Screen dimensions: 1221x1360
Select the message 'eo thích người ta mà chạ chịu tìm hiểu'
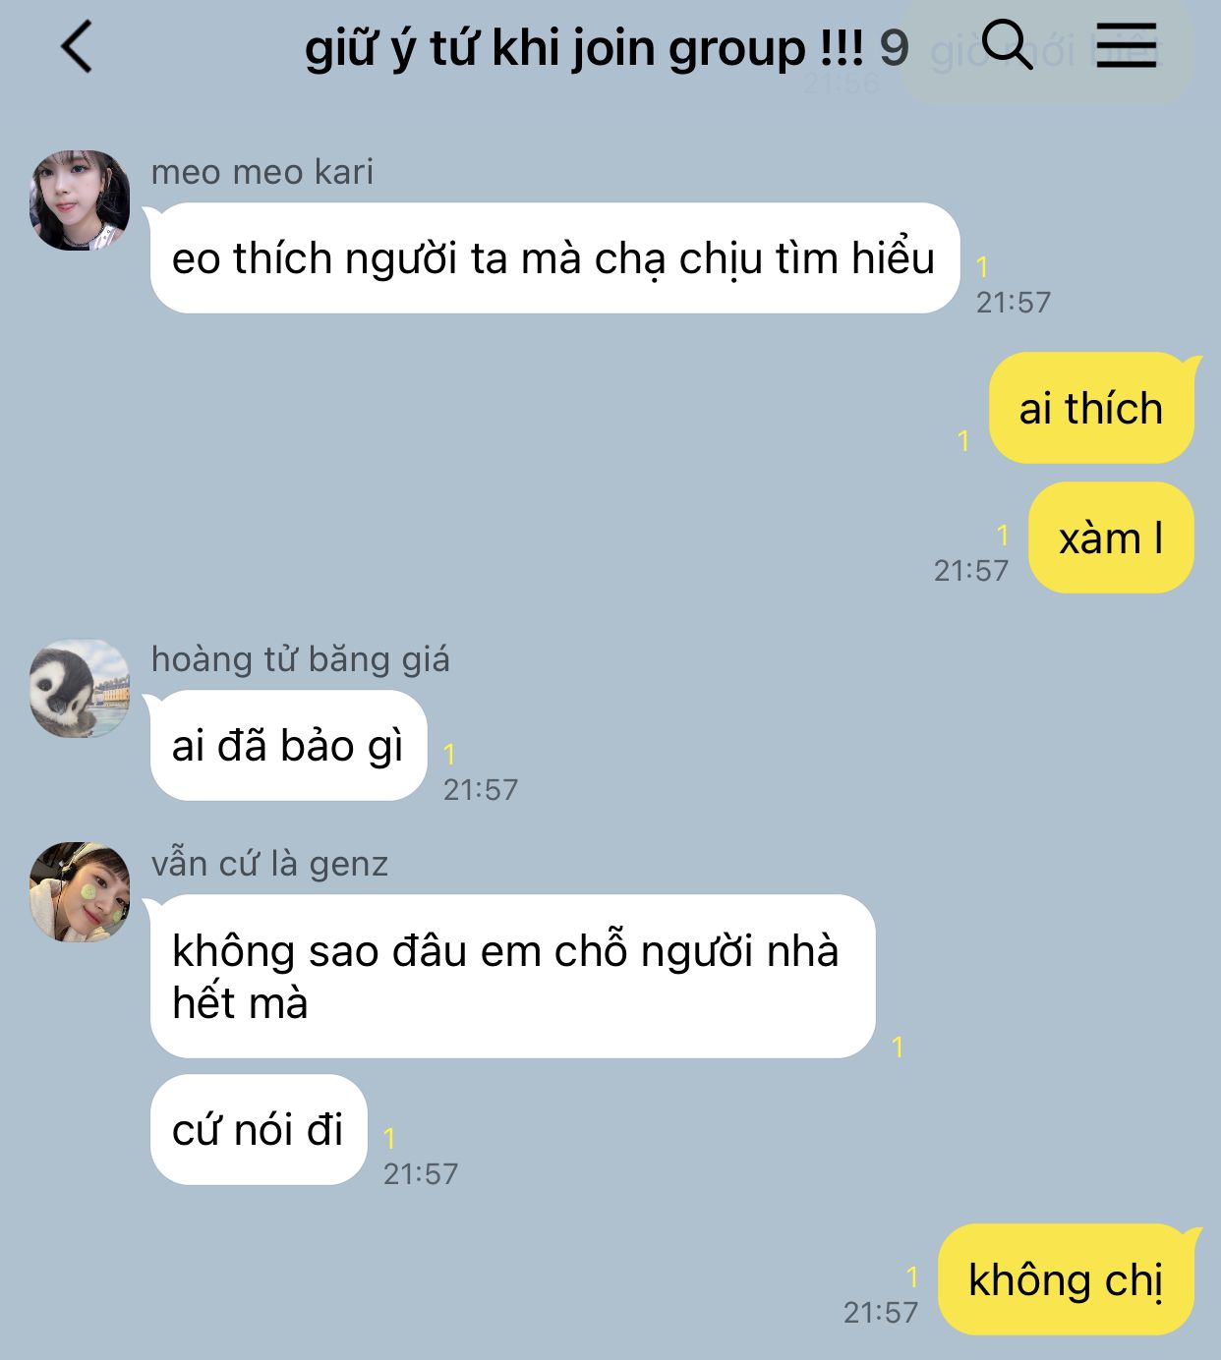point(554,258)
